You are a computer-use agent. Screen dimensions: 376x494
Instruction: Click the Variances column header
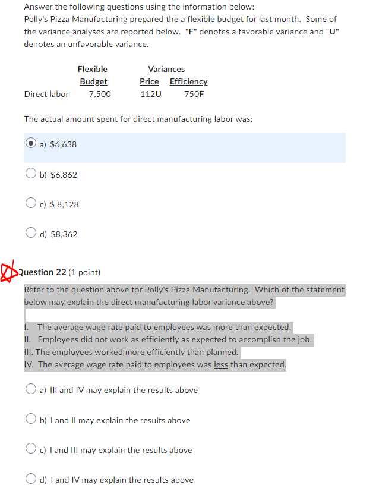(166, 69)
